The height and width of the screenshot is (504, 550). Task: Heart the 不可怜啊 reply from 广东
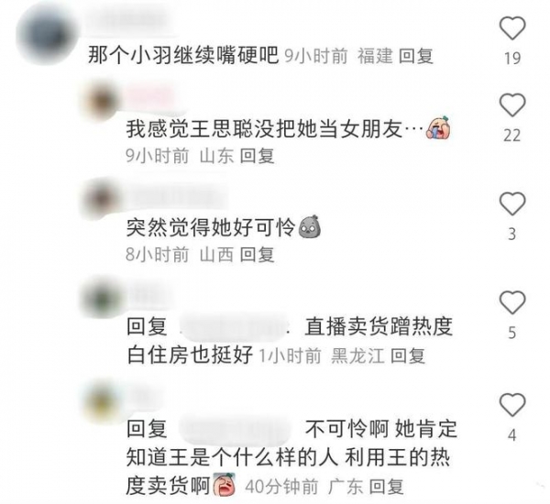coord(512,404)
